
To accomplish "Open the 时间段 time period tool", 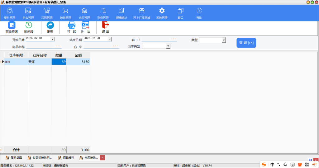I will point(29,26).
